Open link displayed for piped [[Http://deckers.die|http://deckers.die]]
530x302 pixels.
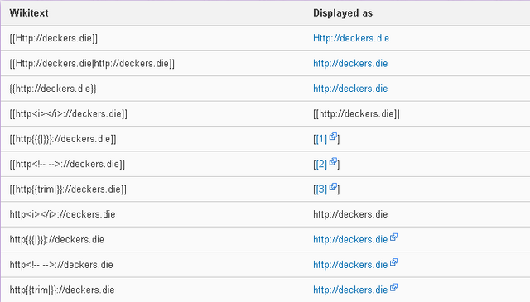tap(350, 63)
